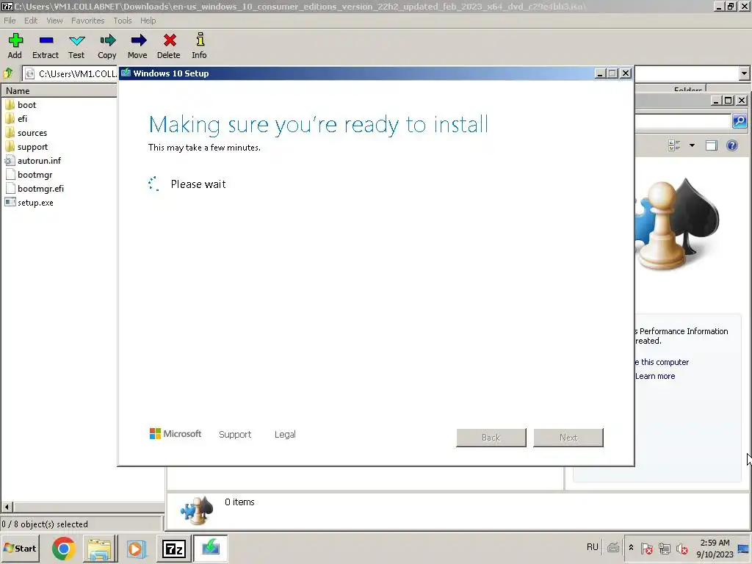Select the efi folder

16,118
